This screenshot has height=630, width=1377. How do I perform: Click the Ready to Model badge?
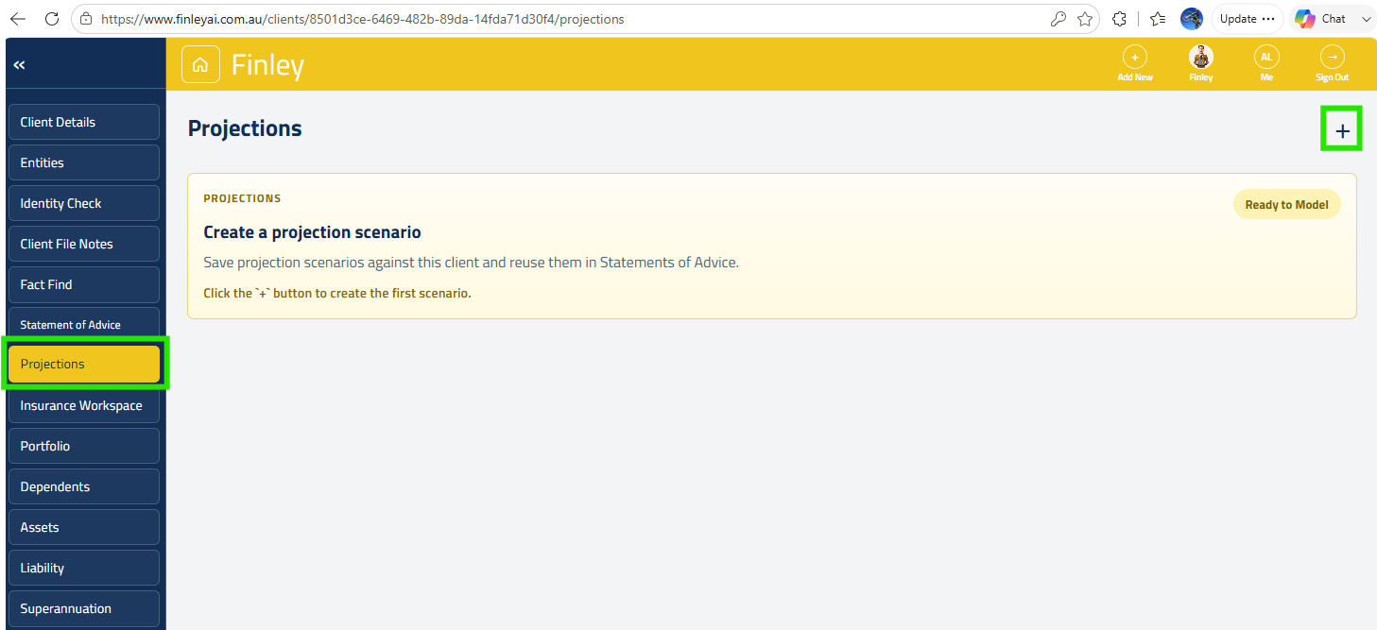[x=1286, y=204]
